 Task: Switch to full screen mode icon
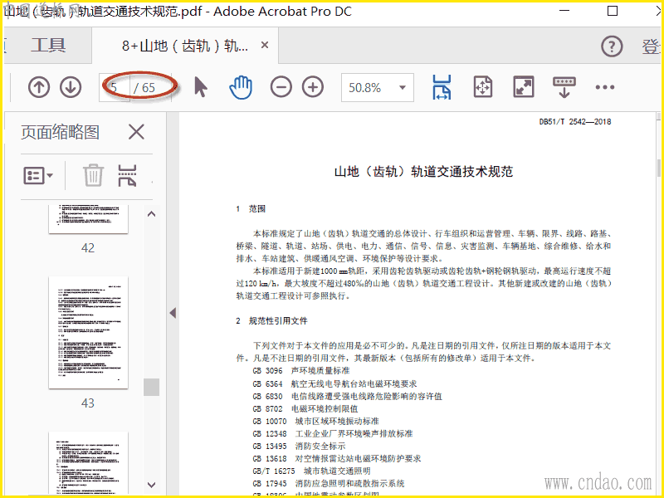pos(524,87)
